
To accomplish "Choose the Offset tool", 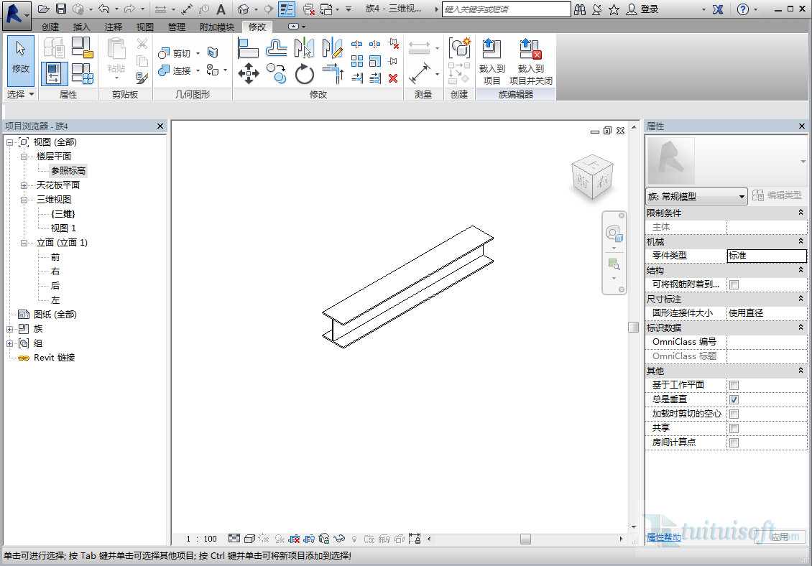I will [x=277, y=48].
